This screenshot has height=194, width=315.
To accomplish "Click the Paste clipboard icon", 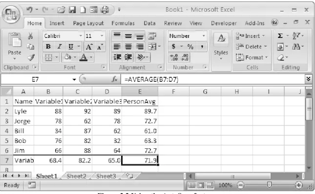I will 15,39.
